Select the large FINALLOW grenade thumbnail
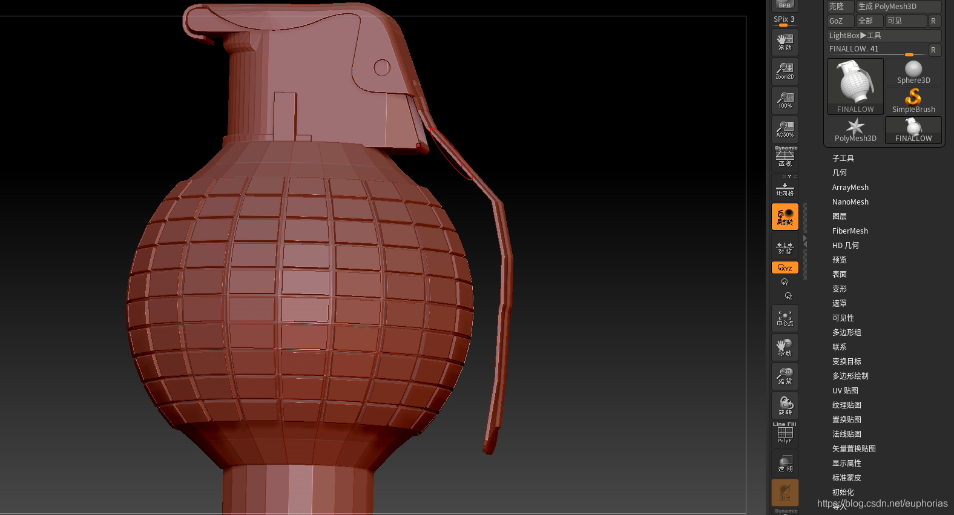954x515 pixels. point(855,86)
